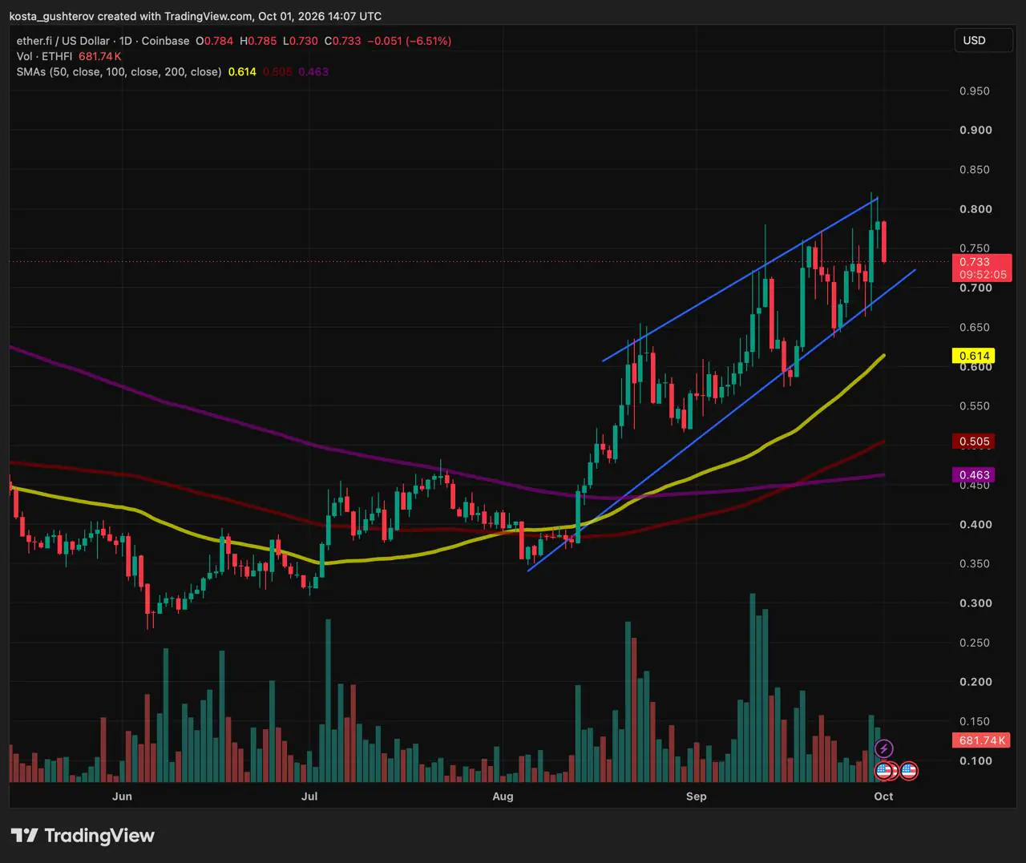The image size is (1026, 863).
Task: Click the red 0.733 current price label
Action: coord(981,262)
